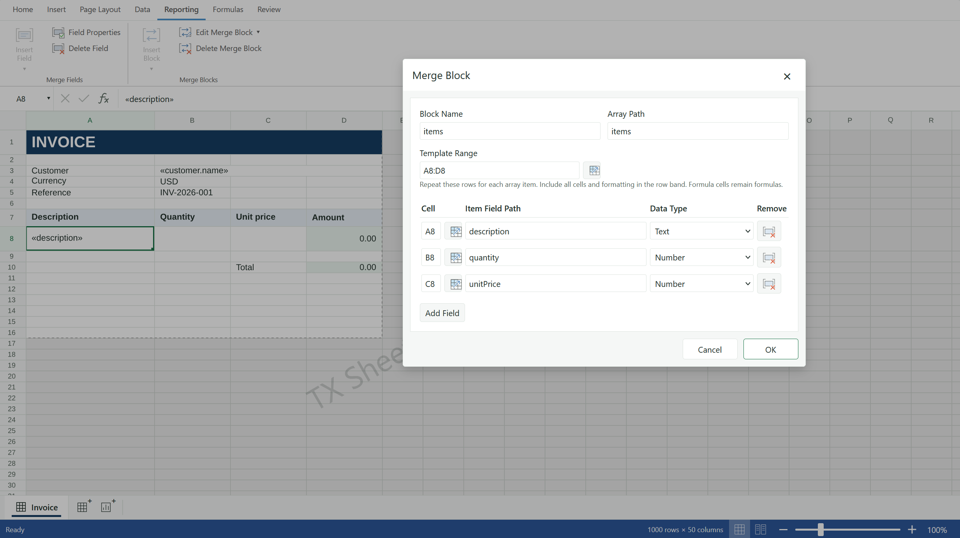The width and height of the screenshot is (960, 538).
Task: Add a new worksheet tab
Action: coord(84,506)
